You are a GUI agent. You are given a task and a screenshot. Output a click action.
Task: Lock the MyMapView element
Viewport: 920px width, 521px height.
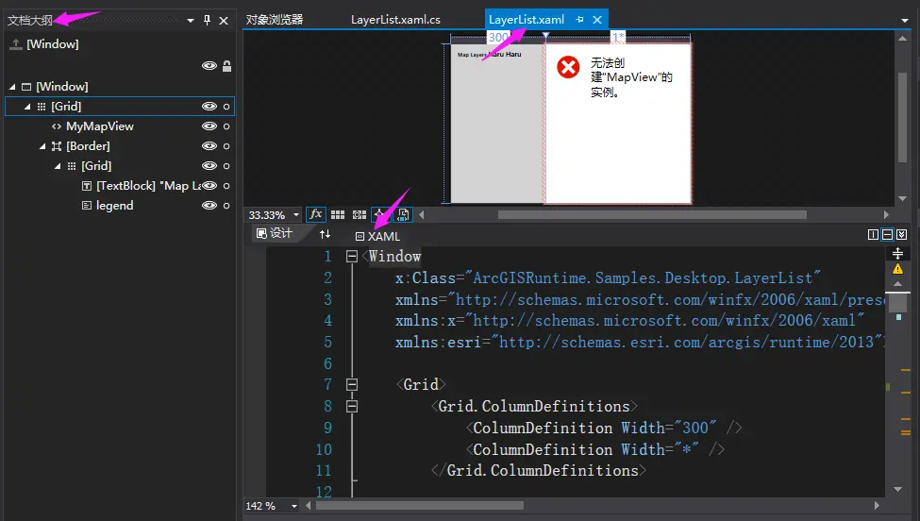pyautogui.click(x=226, y=126)
